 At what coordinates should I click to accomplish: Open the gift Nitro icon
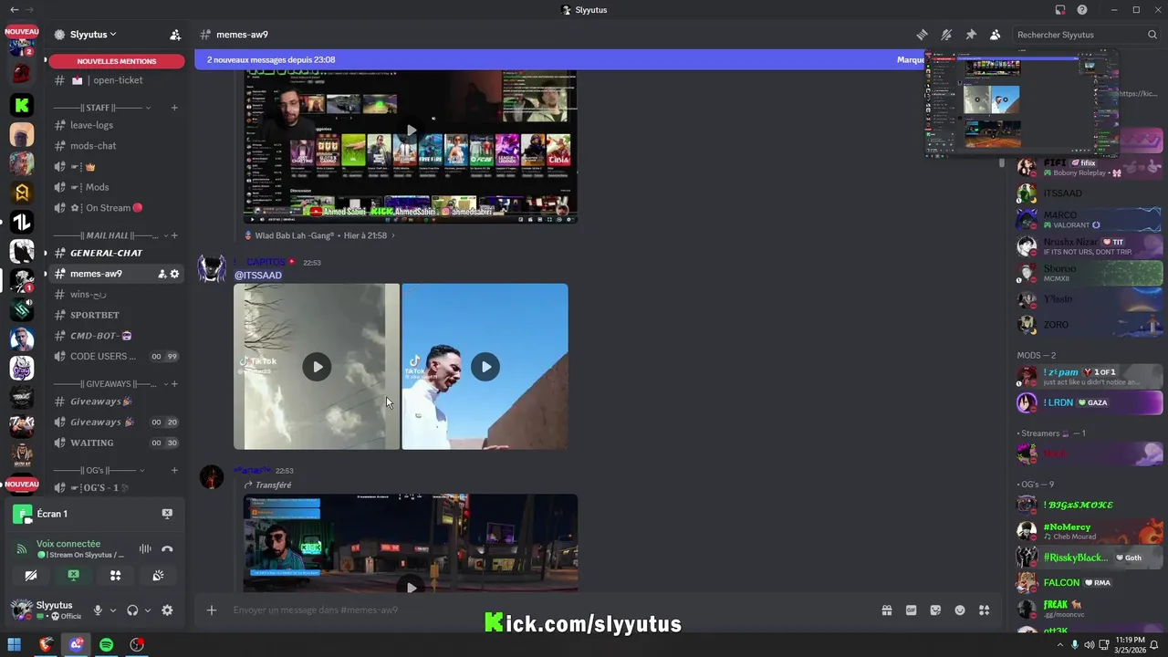coord(886,610)
